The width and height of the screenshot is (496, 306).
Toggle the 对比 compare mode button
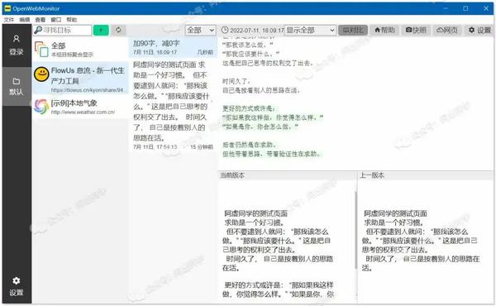353,30
